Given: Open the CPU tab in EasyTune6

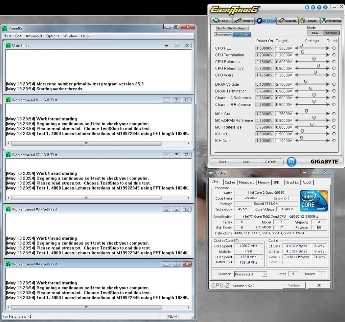Looking at the screenshot, I should pyautogui.click(x=221, y=21).
